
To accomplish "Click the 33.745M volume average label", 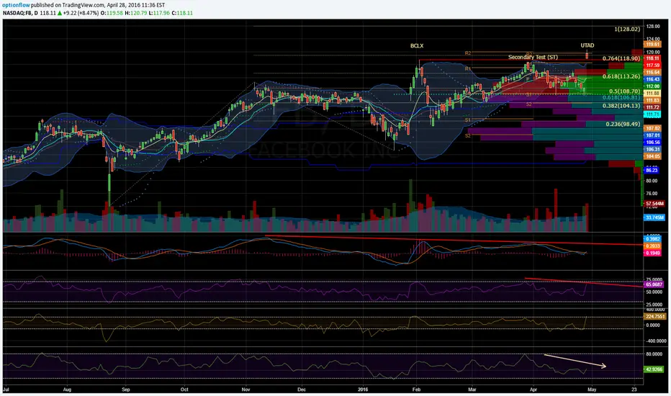I will click(x=654, y=217).
